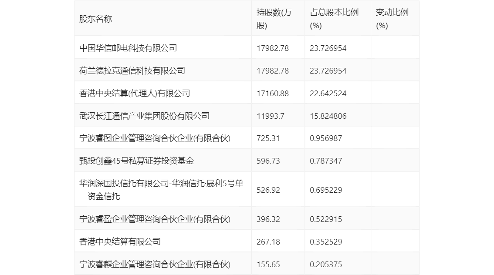Click percentage 0.205375

pos(326,265)
